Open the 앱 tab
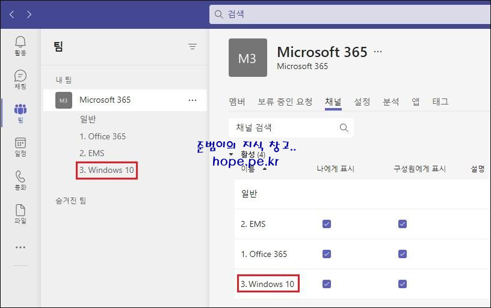The image size is (491, 308). tap(416, 101)
